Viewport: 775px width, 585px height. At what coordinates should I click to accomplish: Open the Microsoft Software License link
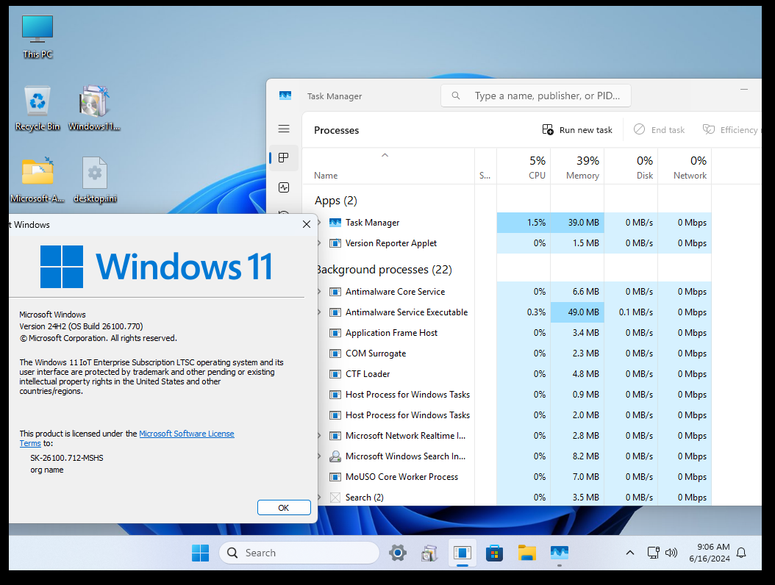click(186, 434)
